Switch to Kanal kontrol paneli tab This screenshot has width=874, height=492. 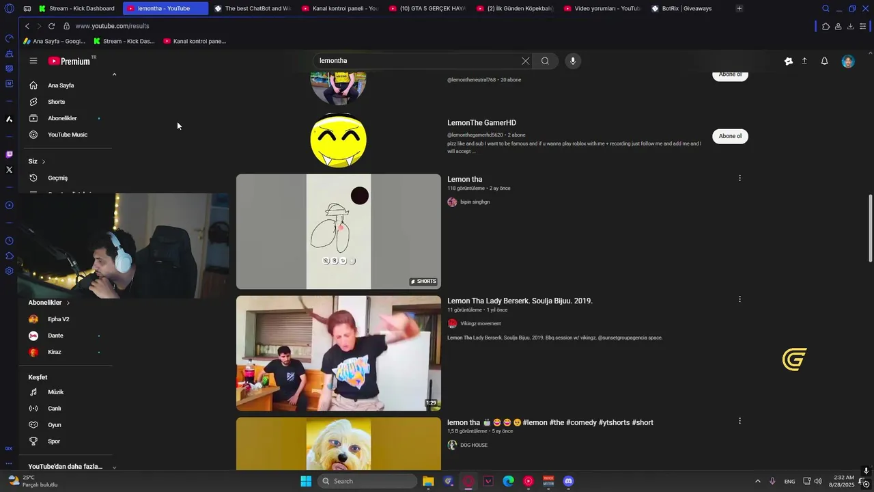point(340,8)
